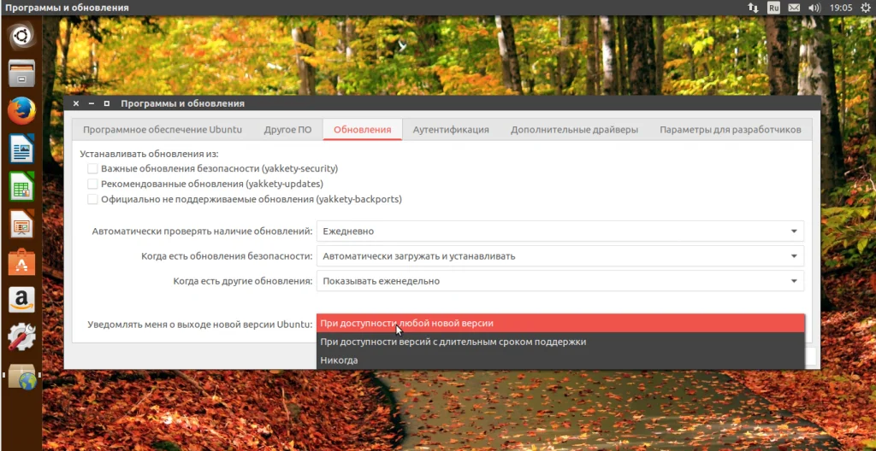The width and height of the screenshot is (876, 451).
Task: Select 'При доступности любой новой версии' option
Action: (x=560, y=323)
